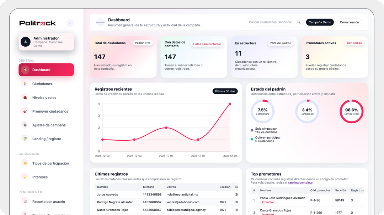Click the Politrack logo
The height and width of the screenshot is (215, 384).
pyautogui.click(x=38, y=23)
